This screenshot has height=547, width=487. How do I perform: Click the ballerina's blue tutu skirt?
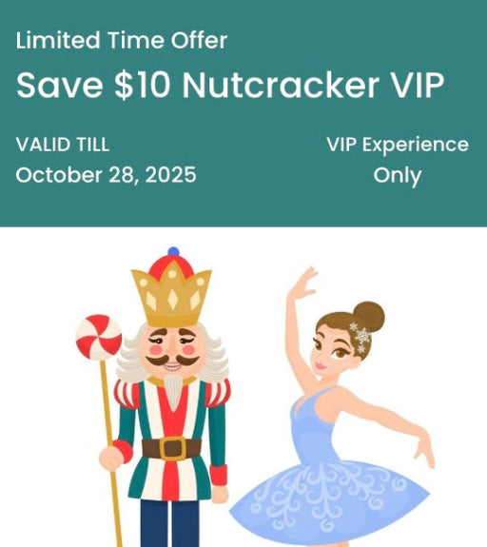coord(329,499)
